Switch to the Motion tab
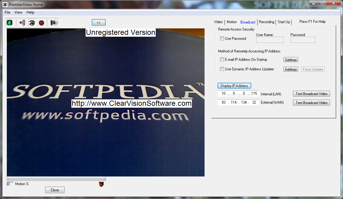The width and height of the screenshot is (343, 199). [x=232, y=22]
